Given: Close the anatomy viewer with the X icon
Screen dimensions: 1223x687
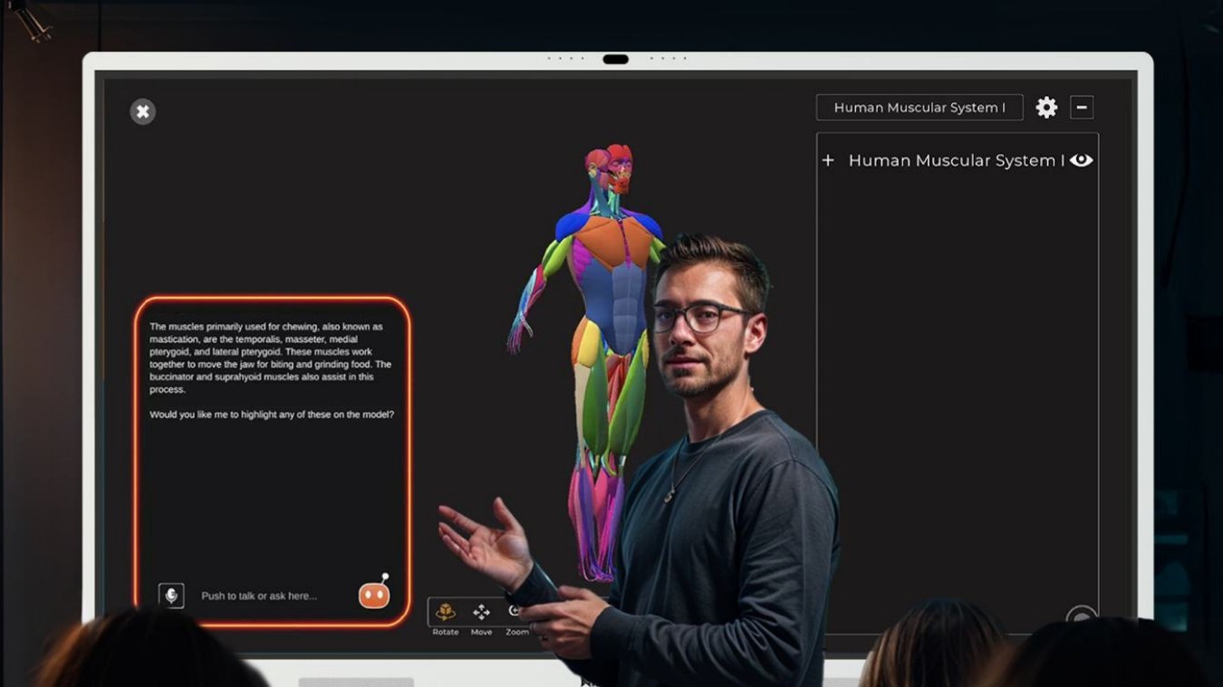Looking at the screenshot, I should coord(142,111).
